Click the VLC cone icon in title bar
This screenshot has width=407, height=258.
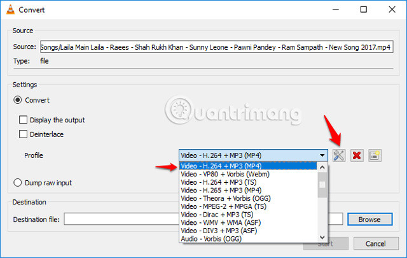pyautogui.click(x=10, y=10)
